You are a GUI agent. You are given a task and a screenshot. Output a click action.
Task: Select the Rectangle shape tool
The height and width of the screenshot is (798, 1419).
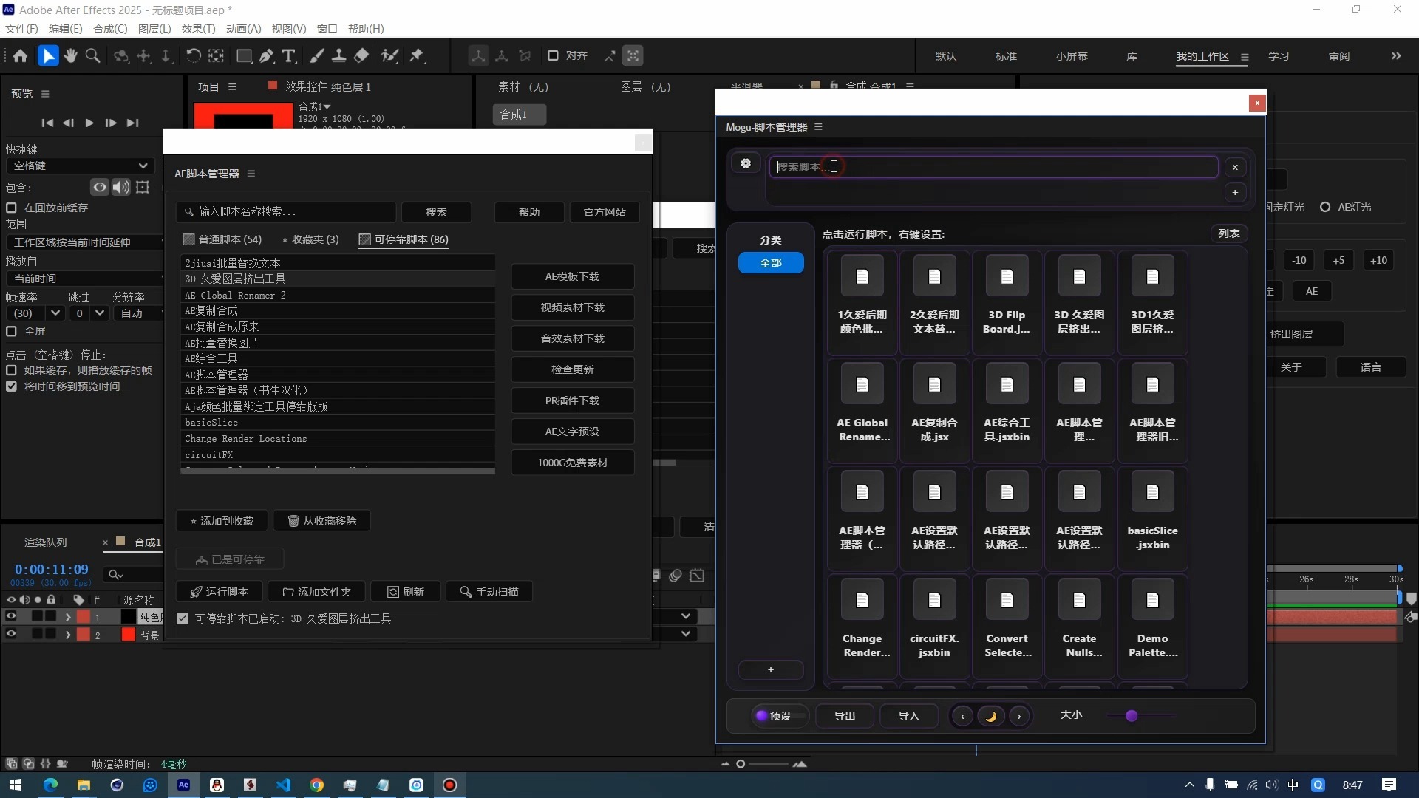click(x=243, y=56)
